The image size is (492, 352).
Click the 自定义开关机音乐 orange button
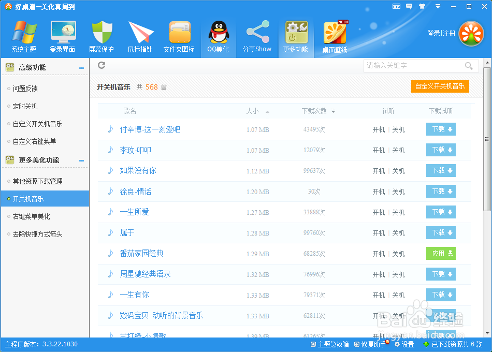(440, 86)
